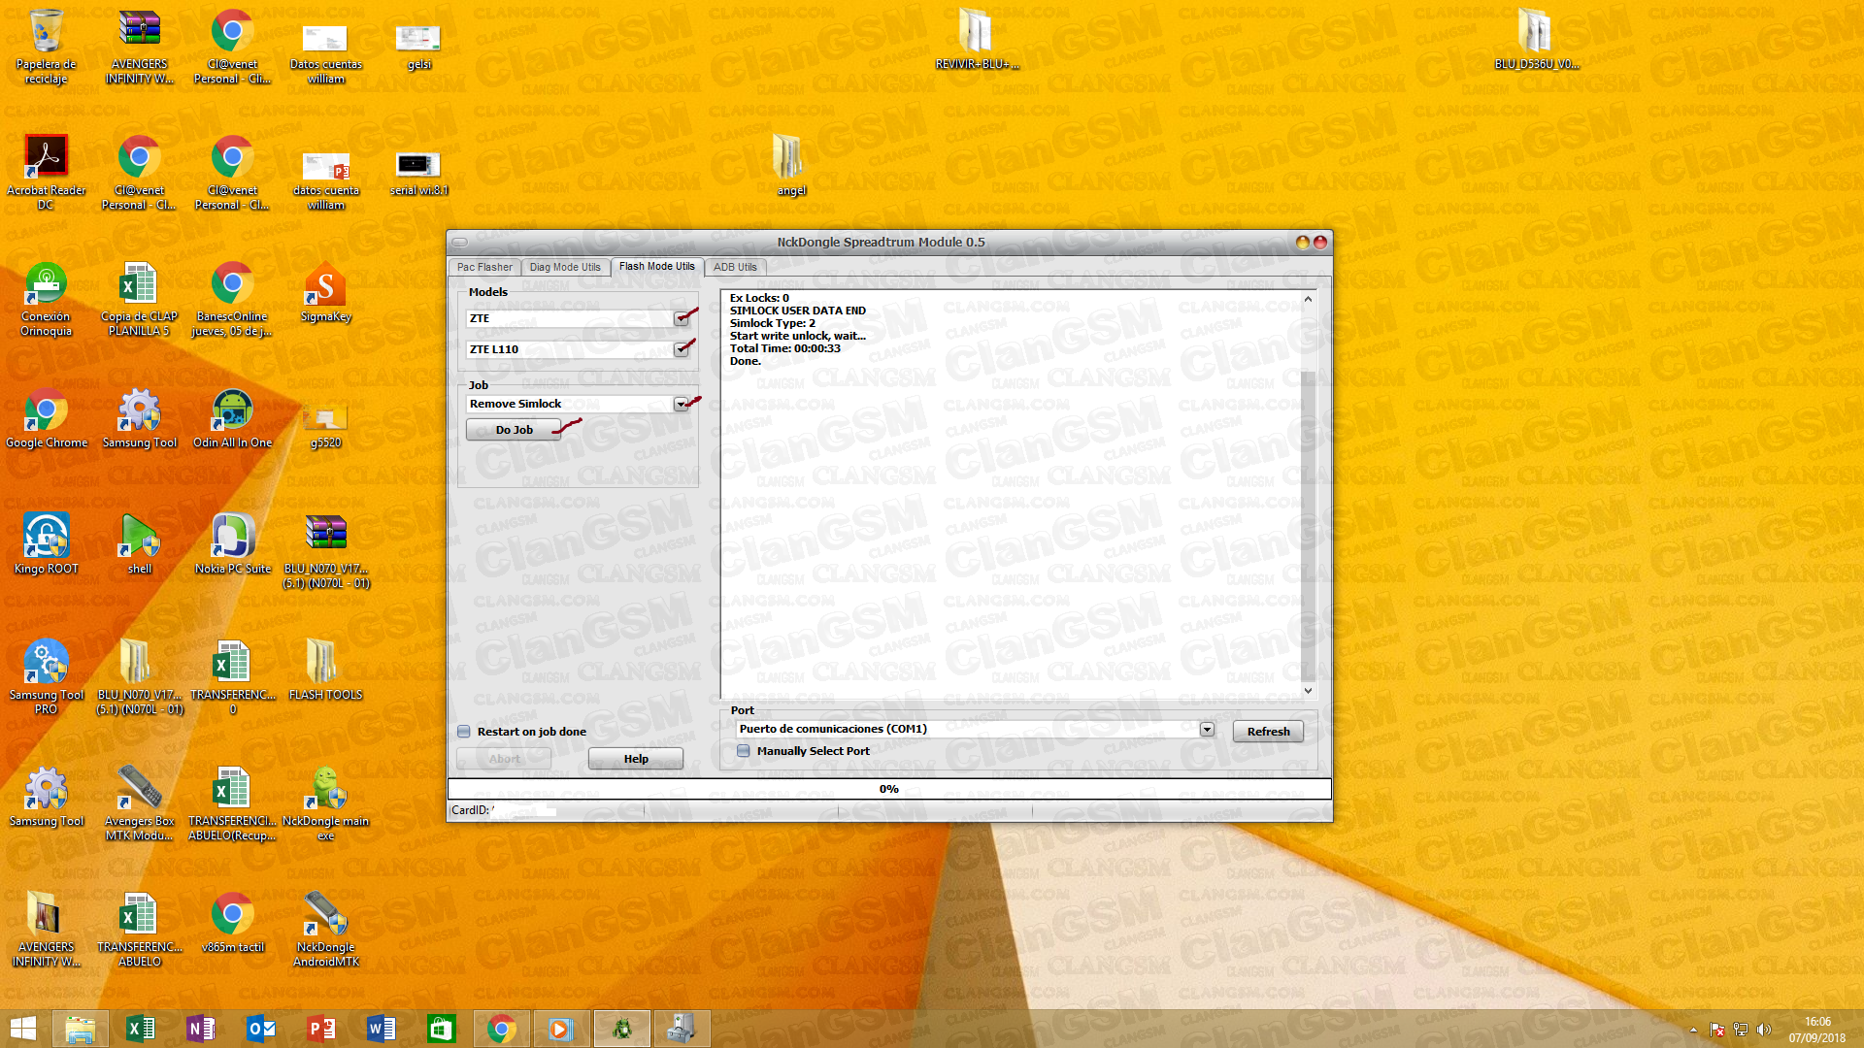Open the Port dropdown COM1

(1207, 729)
